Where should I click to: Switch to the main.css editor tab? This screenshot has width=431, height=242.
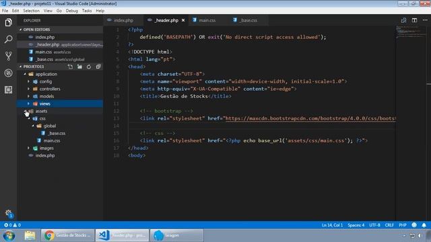click(x=207, y=20)
